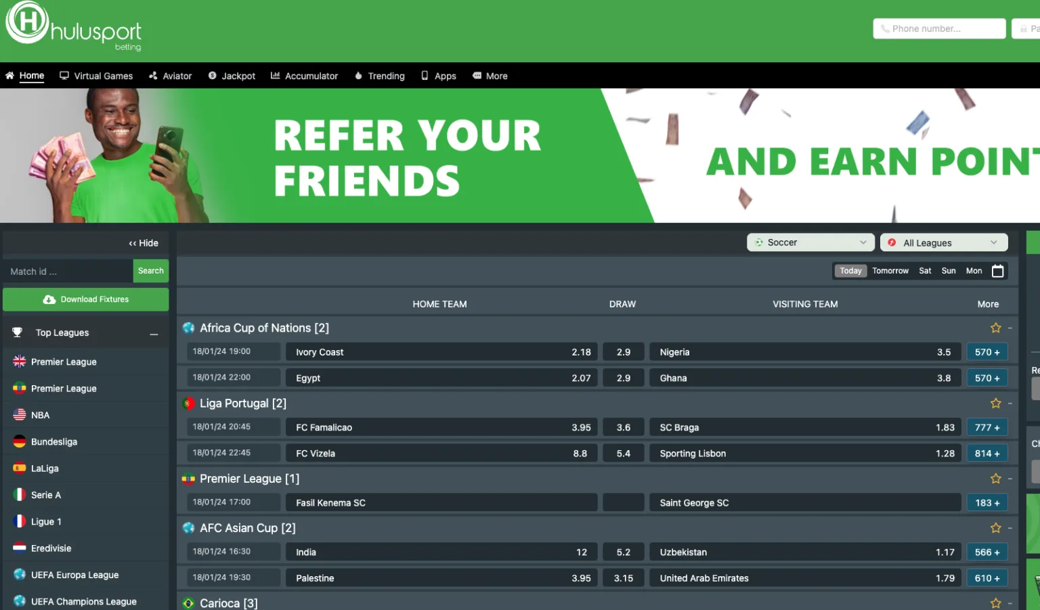Hide the left sidebar panel

point(144,243)
